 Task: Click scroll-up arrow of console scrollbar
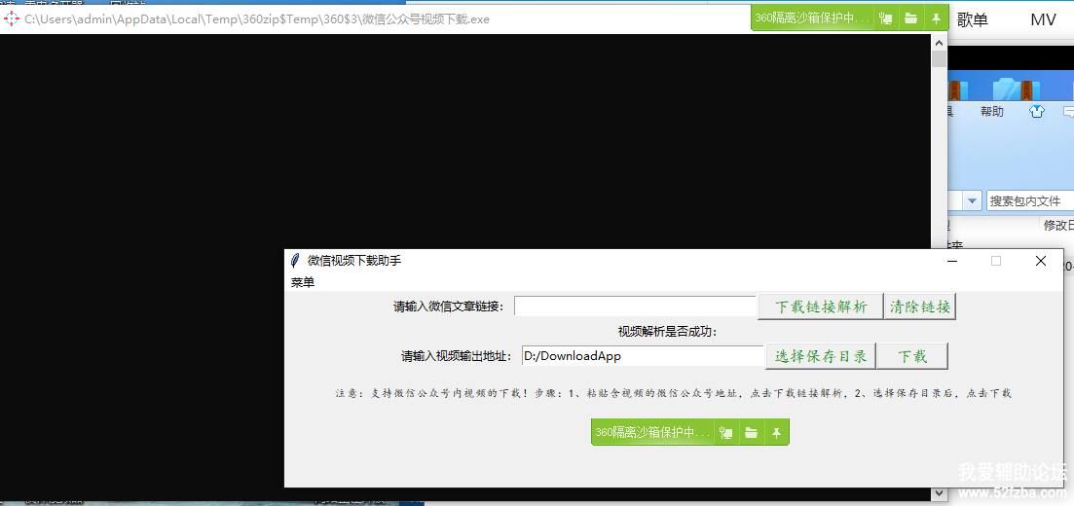tap(939, 43)
